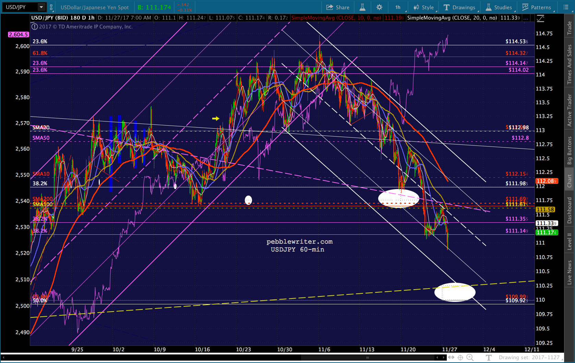This screenshot has height=363, width=575.
Task: Open the Times And Sales side tab
Action: [570, 65]
